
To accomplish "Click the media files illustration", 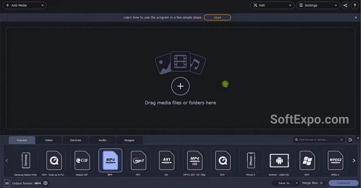I will pos(180,63).
